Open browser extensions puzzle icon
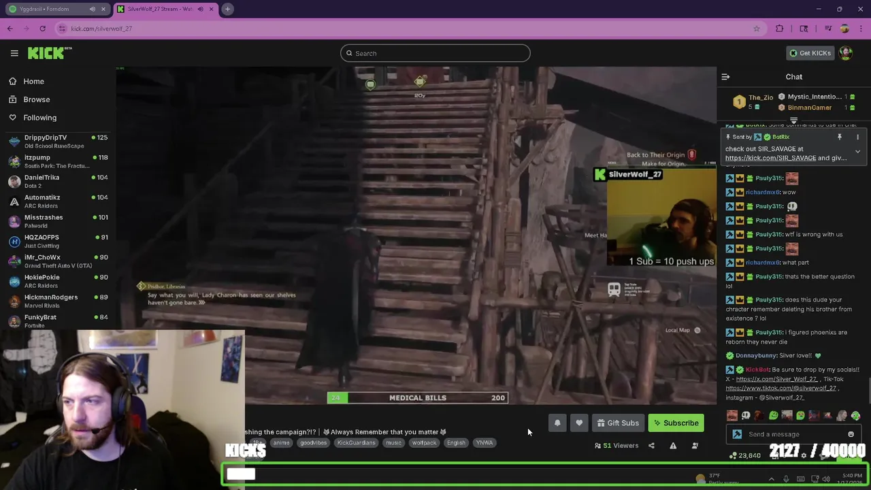Screen dimensions: 871x490 pos(780,29)
